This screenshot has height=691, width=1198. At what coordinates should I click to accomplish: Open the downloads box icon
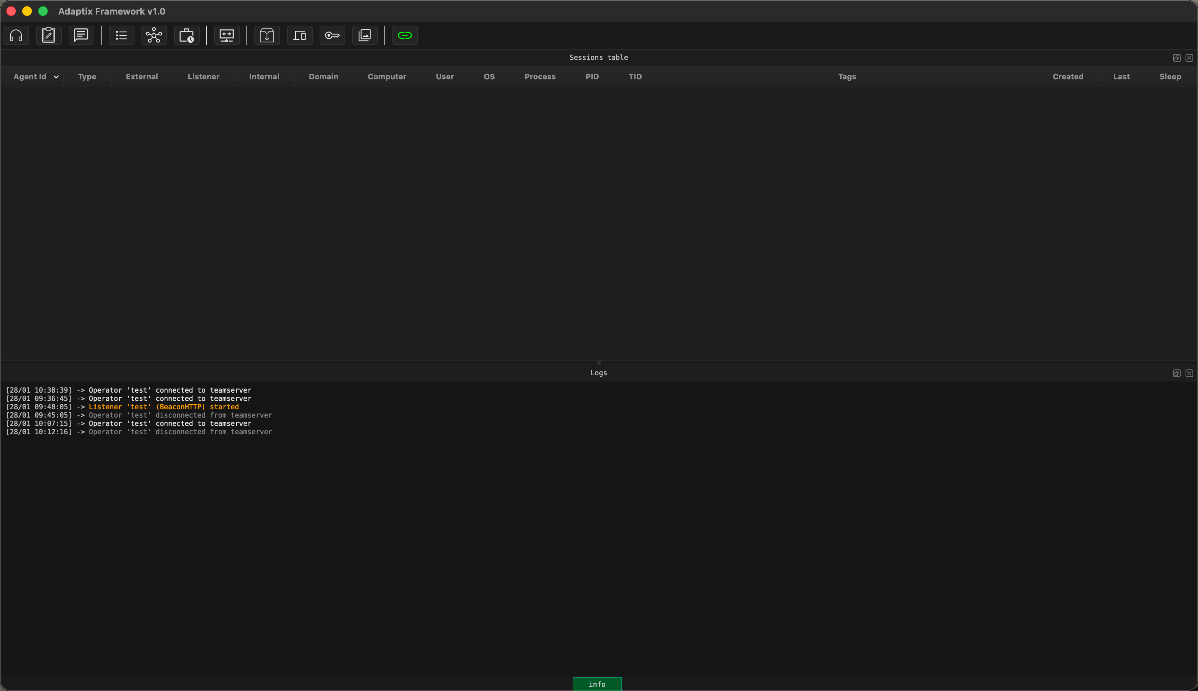click(267, 36)
